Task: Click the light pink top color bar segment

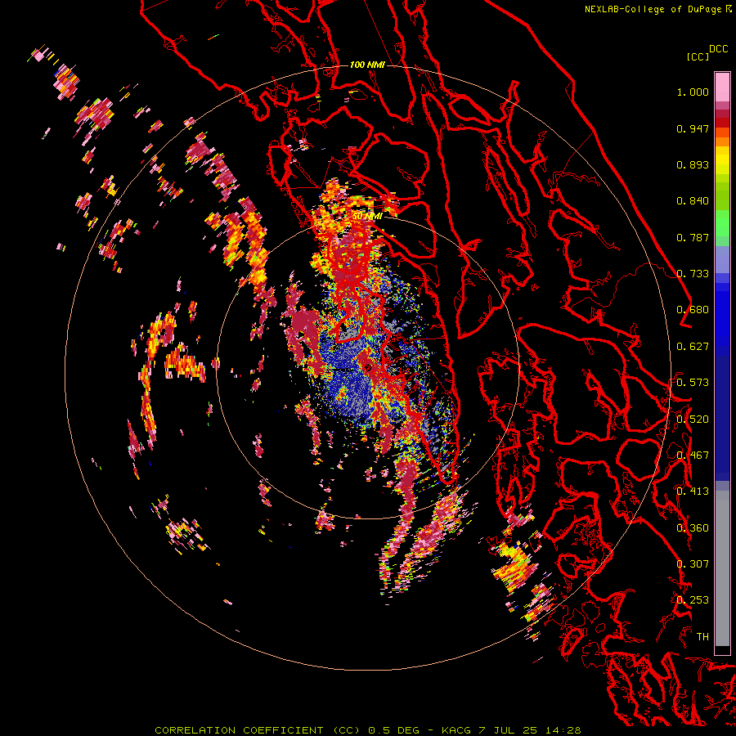Action: coord(722,87)
